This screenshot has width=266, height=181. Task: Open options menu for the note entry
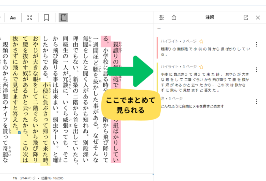[256, 102]
